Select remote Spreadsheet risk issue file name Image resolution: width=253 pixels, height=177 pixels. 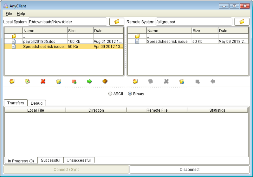tap(169, 42)
